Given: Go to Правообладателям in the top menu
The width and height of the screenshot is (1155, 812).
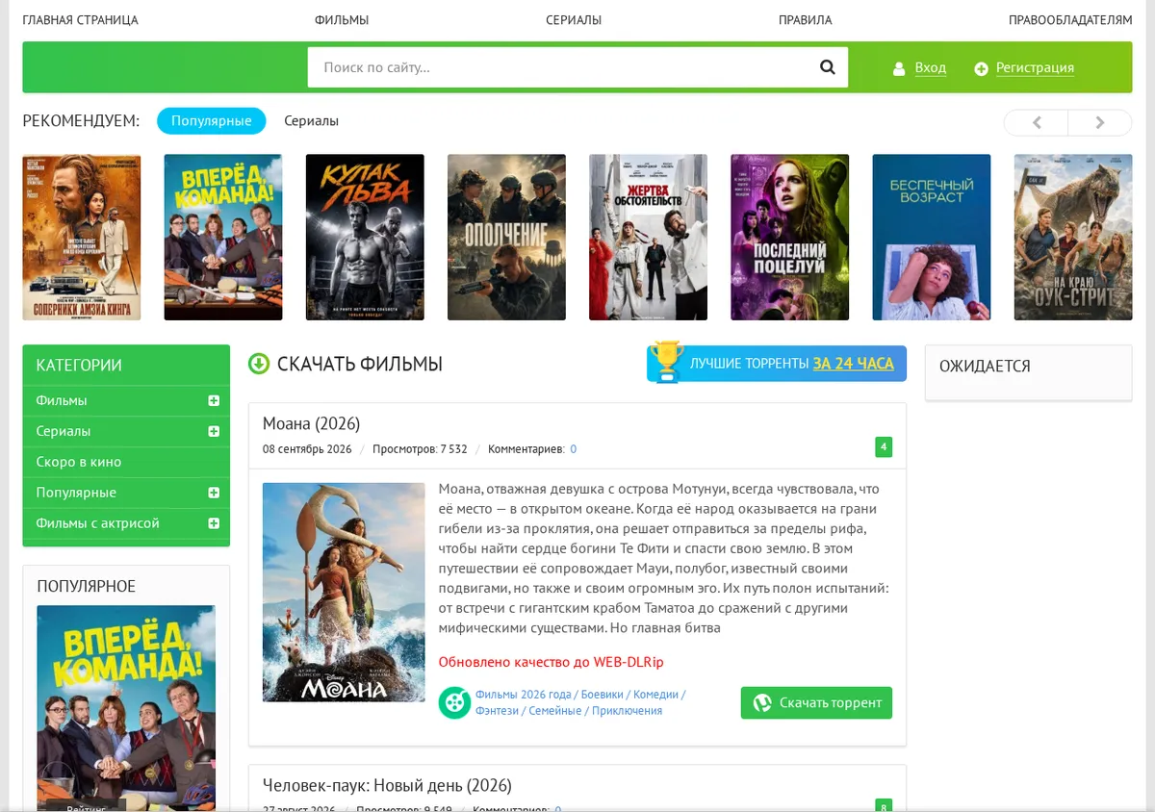Looking at the screenshot, I should click(x=1070, y=19).
